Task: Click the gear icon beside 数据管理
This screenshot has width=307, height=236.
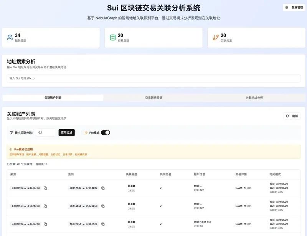Action: [287, 7]
